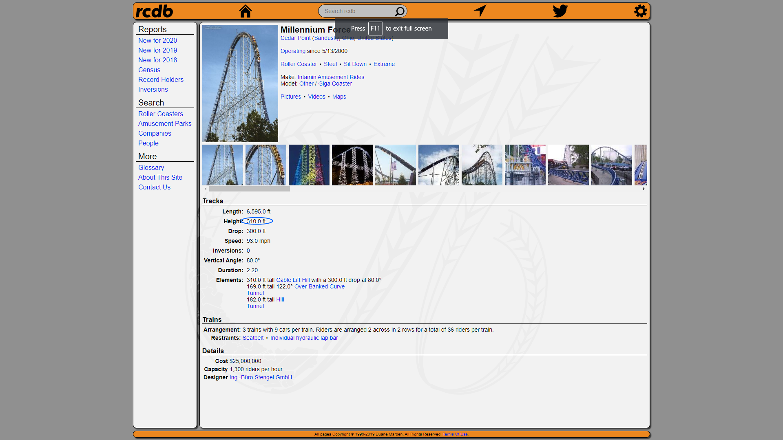Viewport: 783px width, 440px height.
Task: Click the Sit Down category link
Action: click(355, 64)
